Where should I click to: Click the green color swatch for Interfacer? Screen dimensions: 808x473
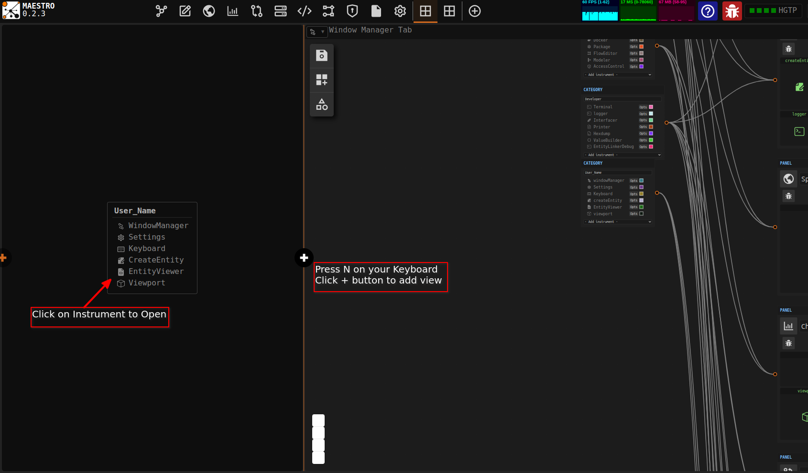point(651,120)
